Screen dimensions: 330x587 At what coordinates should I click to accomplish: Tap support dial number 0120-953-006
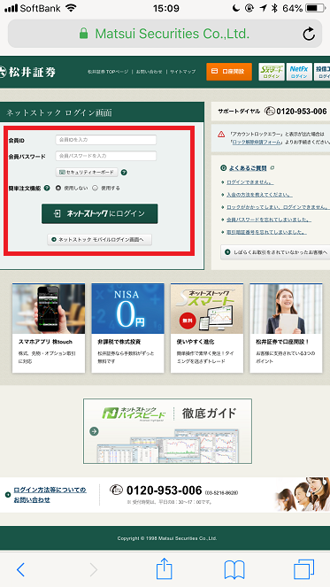click(x=302, y=112)
